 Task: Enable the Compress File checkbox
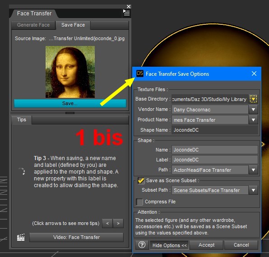pyautogui.click(x=139, y=202)
